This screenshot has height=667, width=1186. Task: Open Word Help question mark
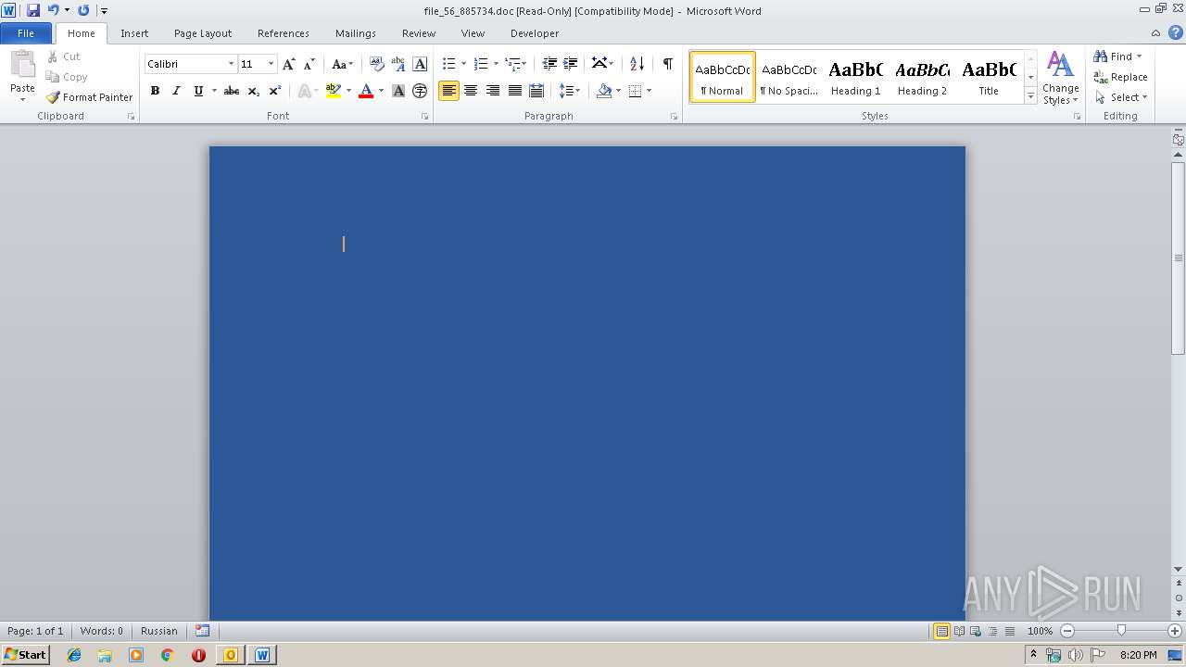1176,32
